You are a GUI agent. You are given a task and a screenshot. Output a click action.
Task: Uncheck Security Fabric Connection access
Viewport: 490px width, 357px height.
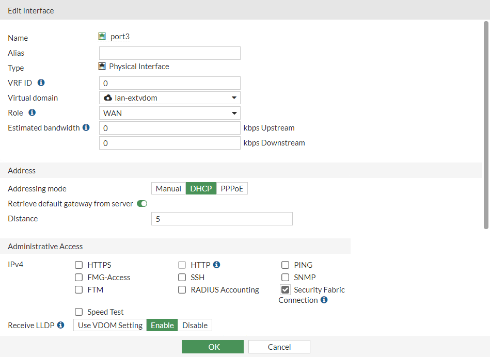(x=285, y=289)
